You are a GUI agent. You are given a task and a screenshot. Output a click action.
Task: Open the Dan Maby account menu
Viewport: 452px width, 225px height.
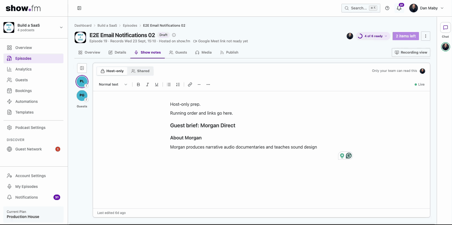(x=426, y=8)
